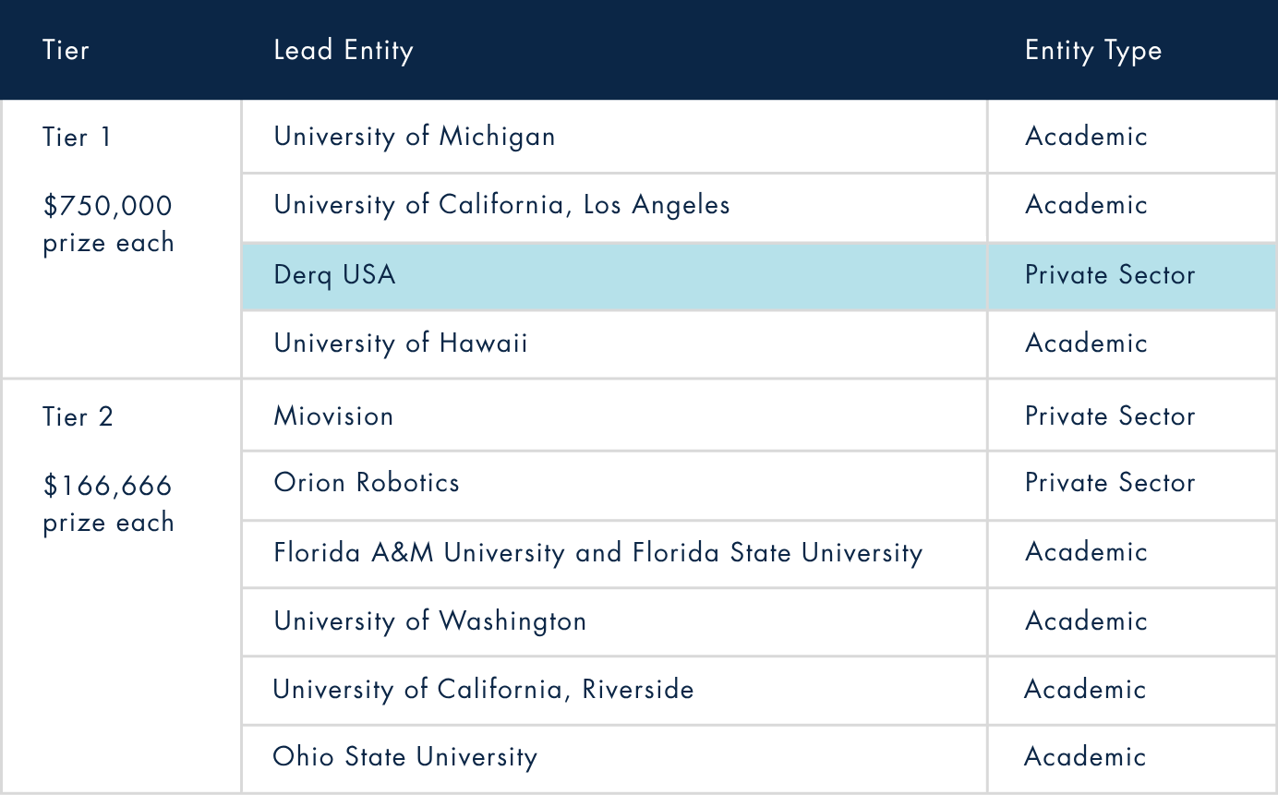Screen dimensions: 1278x795
Task: Select the Orion Robotics cell
Action: pyautogui.click(x=615, y=484)
